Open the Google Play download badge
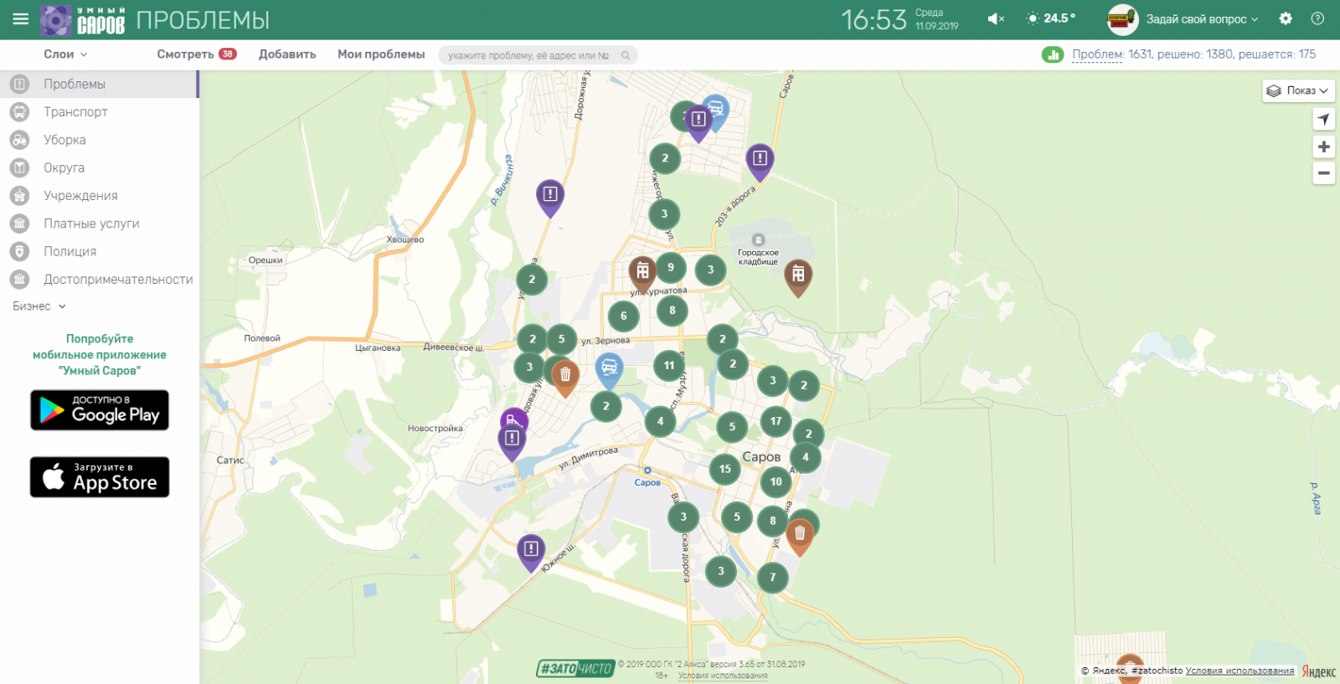This screenshot has height=684, width=1340. pos(100,410)
